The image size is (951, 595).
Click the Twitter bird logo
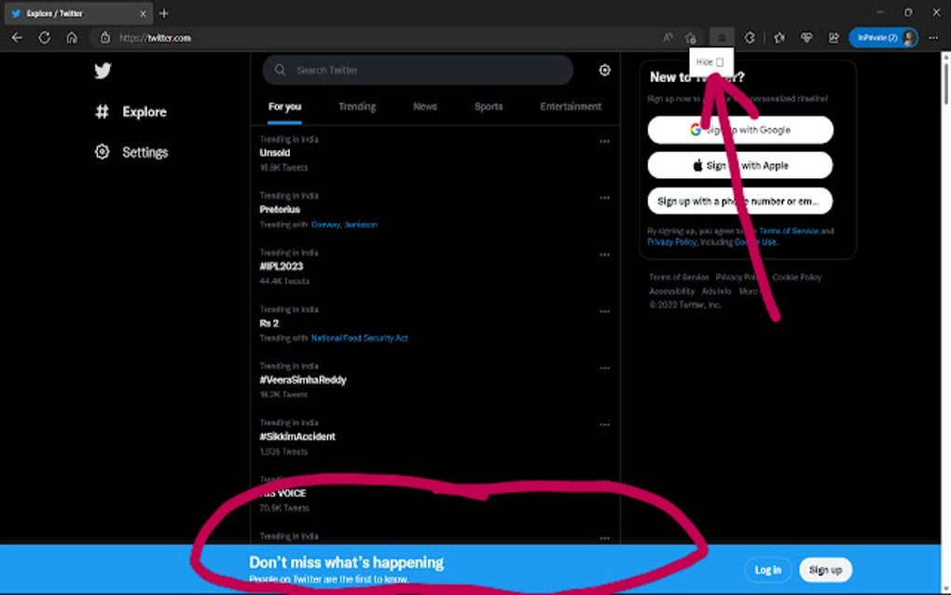click(x=103, y=70)
